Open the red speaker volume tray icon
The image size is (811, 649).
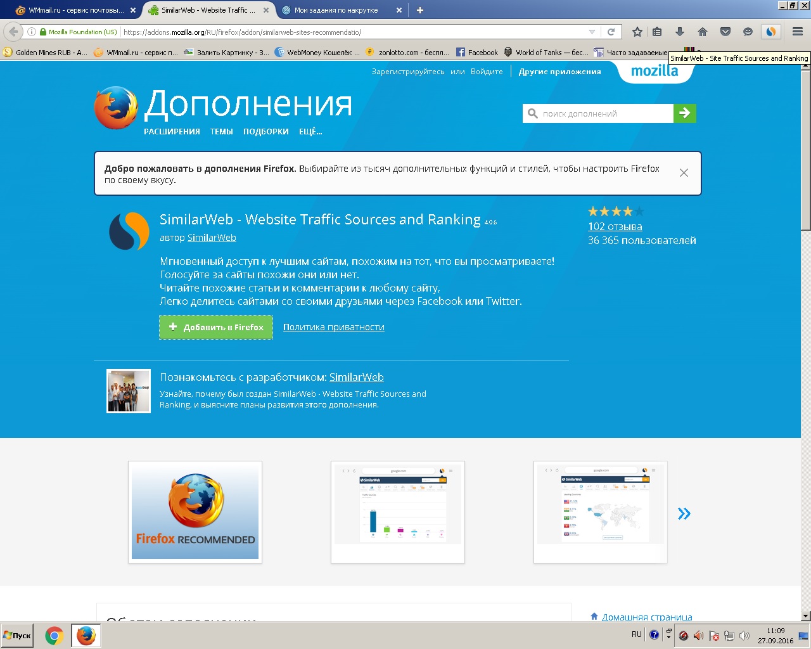tap(698, 636)
